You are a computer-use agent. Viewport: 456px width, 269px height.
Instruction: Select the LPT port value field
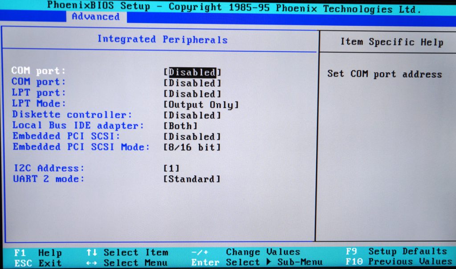[x=193, y=94]
